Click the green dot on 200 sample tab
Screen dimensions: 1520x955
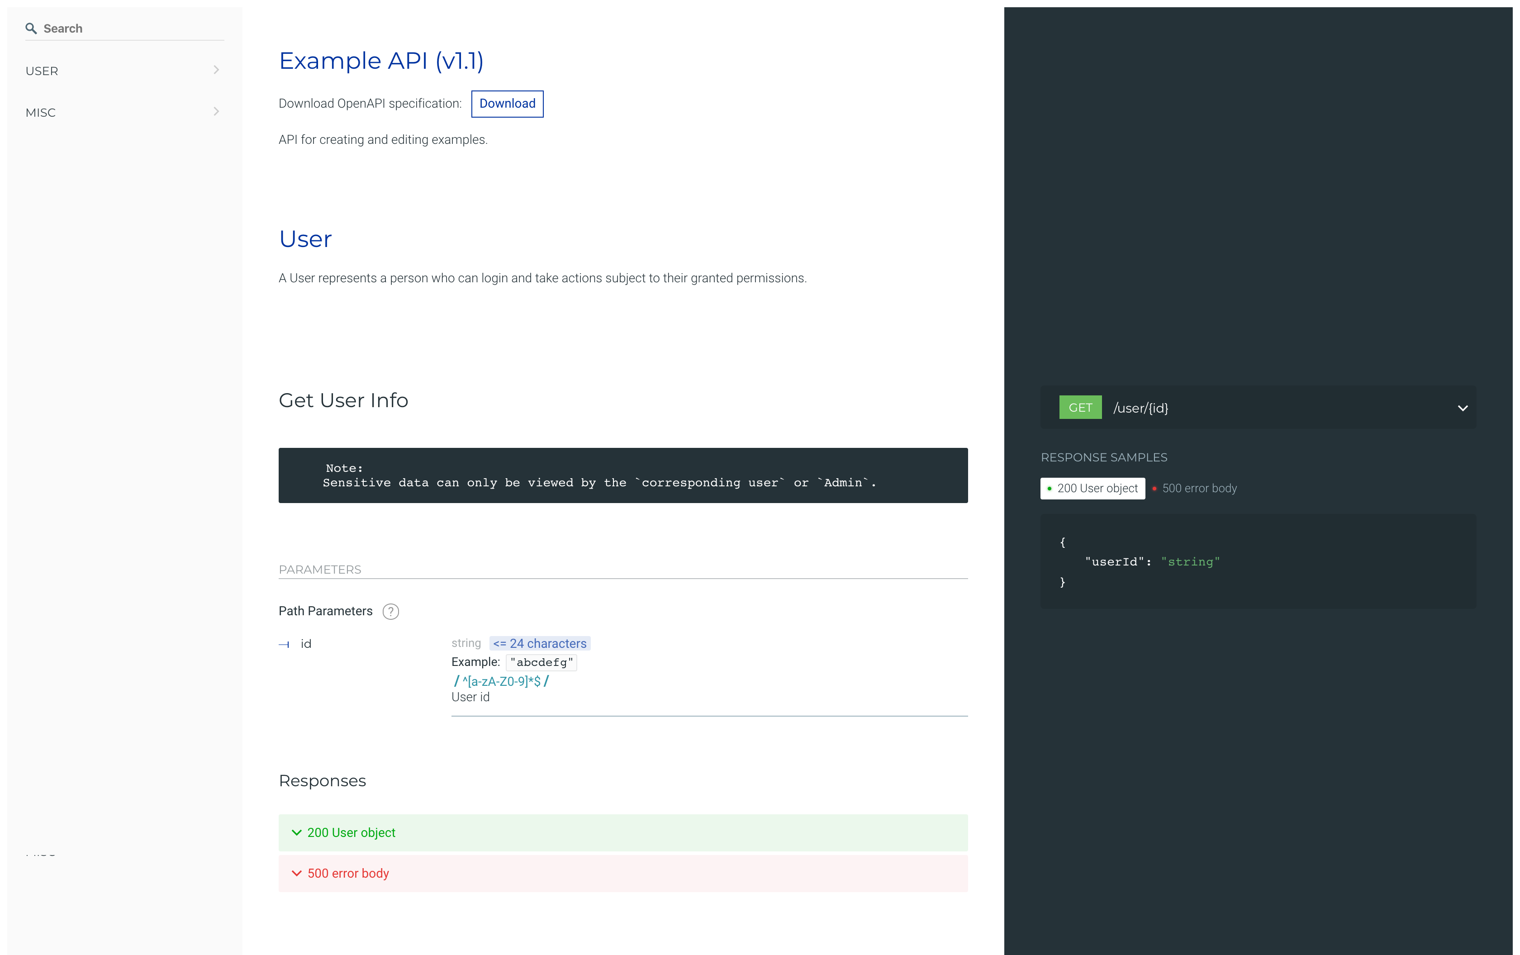tap(1049, 489)
